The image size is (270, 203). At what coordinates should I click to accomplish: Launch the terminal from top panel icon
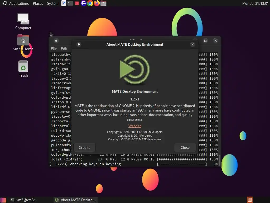70,3
